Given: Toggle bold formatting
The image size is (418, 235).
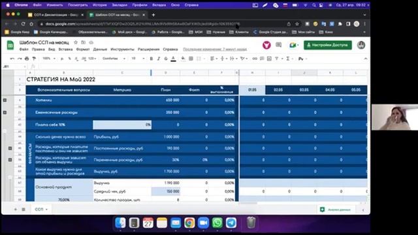Looking at the screenshot, I should pyautogui.click(x=151, y=59).
